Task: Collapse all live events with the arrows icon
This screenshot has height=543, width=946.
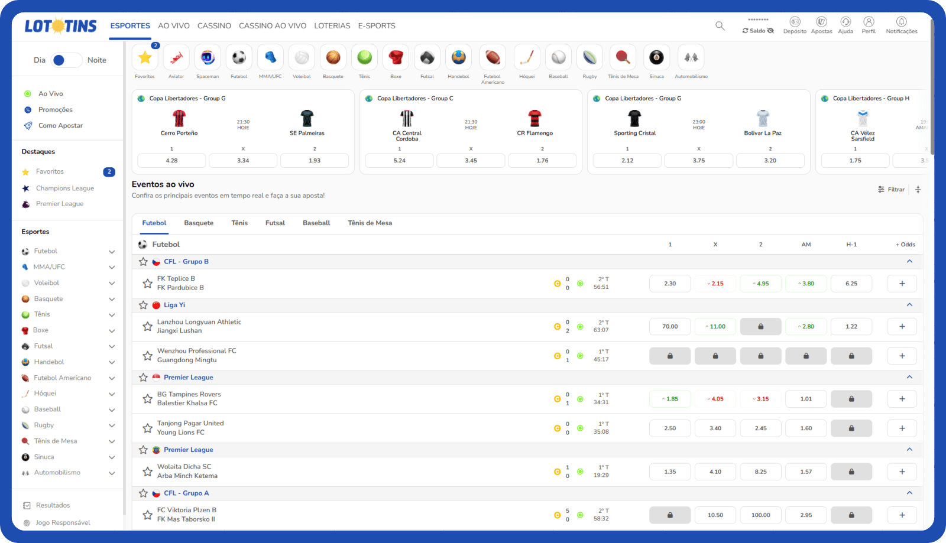Action: pos(918,190)
